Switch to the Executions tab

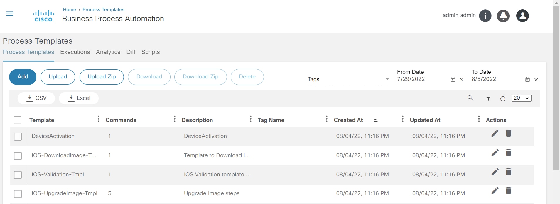(x=75, y=52)
